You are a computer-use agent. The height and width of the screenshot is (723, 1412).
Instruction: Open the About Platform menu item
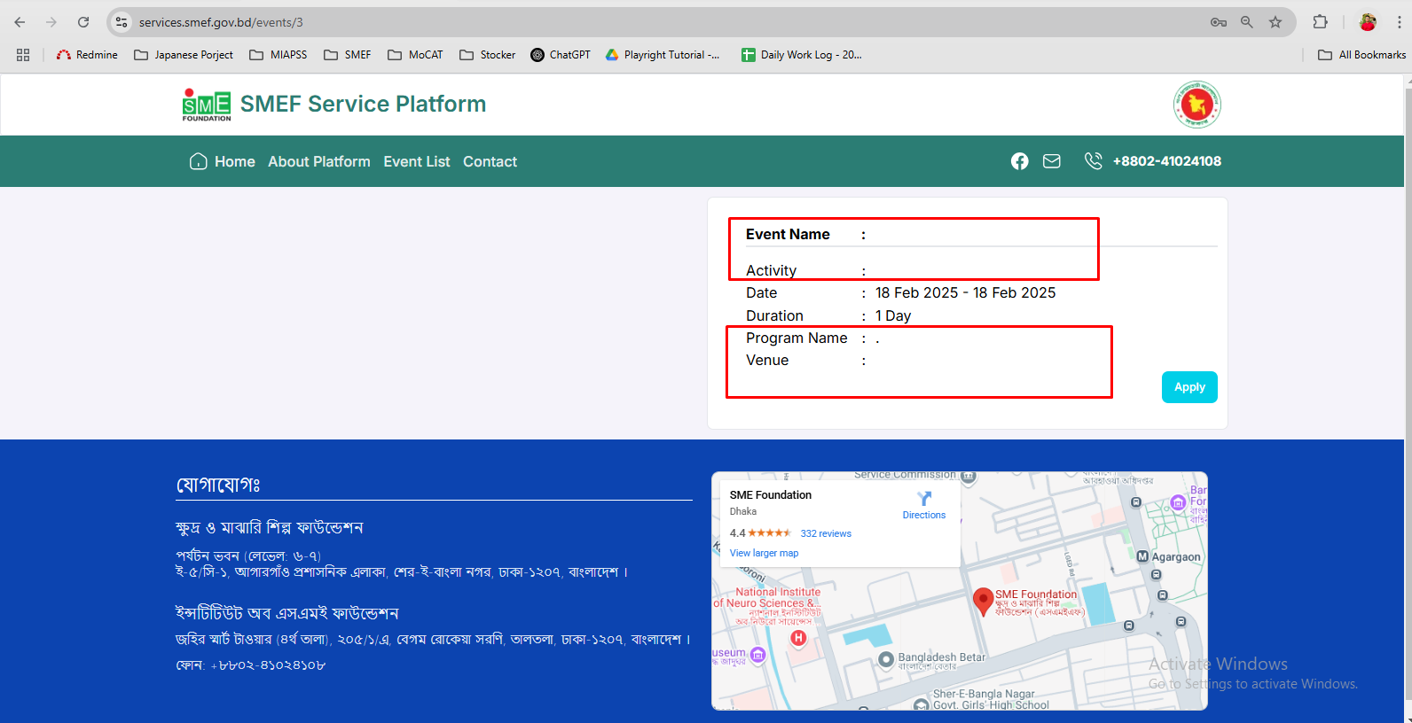tap(319, 161)
